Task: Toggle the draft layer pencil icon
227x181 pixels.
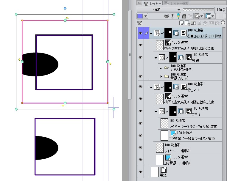Action: 178,16
